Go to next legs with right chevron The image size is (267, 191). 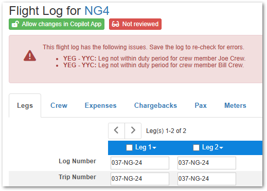point(133,130)
